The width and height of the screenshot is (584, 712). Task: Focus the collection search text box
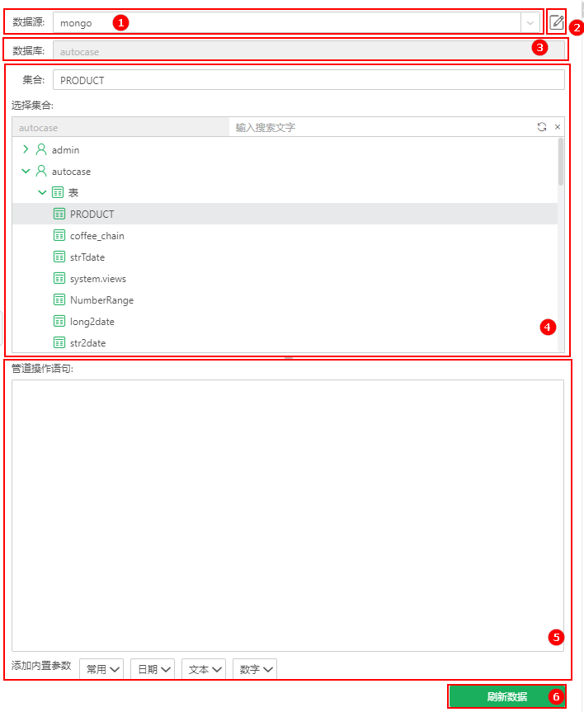pyautogui.click(x=381, y=127)
